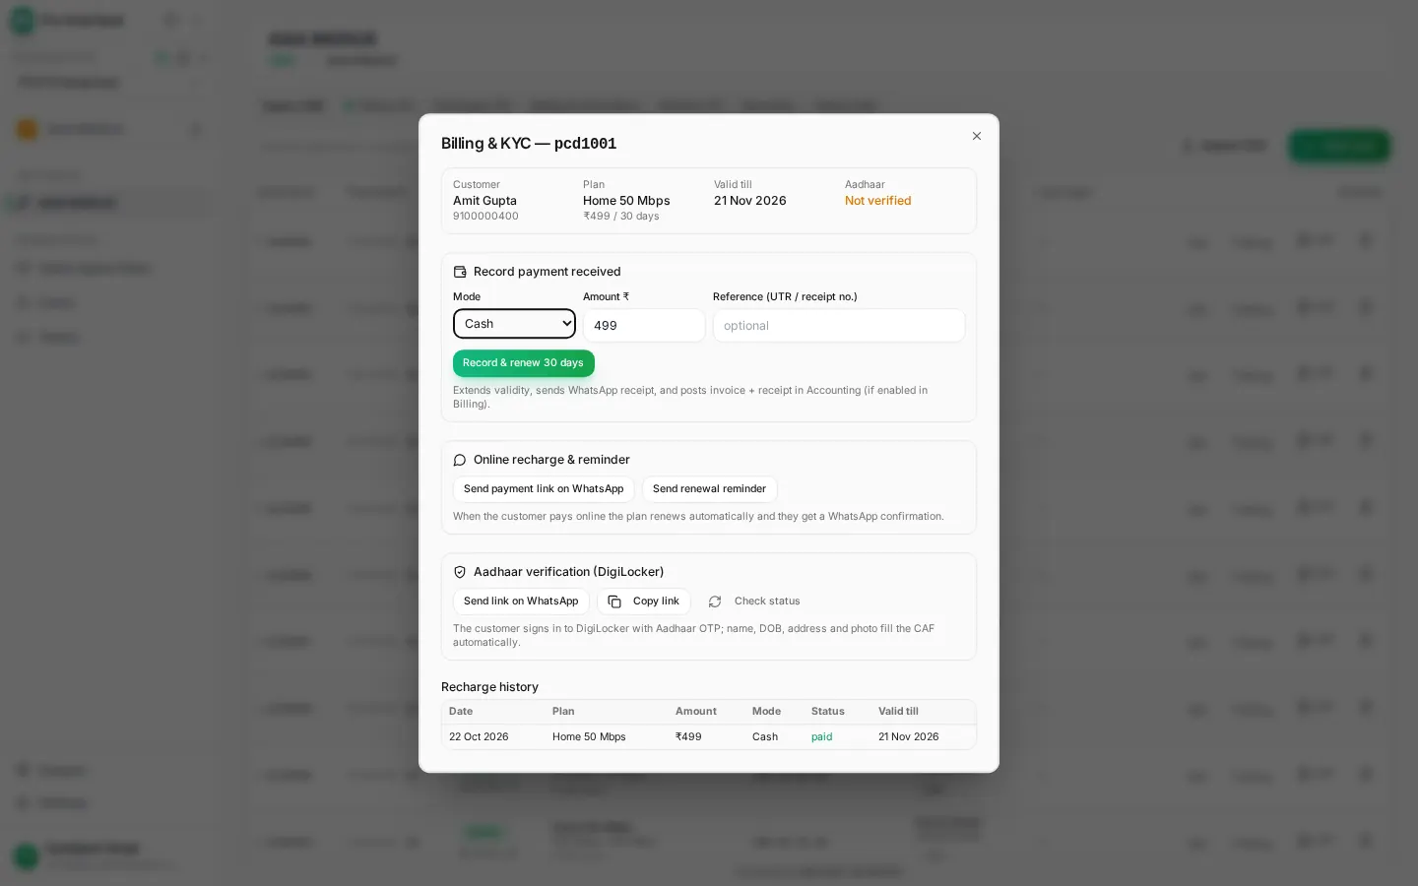Click the 'Valid till' column header in history table
Image resolution: width=1418 pixels, height=886 pixels.
898,712
